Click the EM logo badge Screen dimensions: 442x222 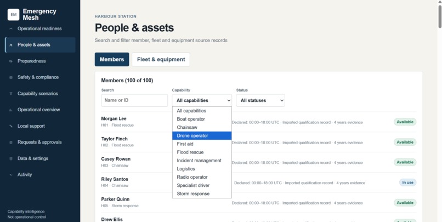[x=13, y=15]
